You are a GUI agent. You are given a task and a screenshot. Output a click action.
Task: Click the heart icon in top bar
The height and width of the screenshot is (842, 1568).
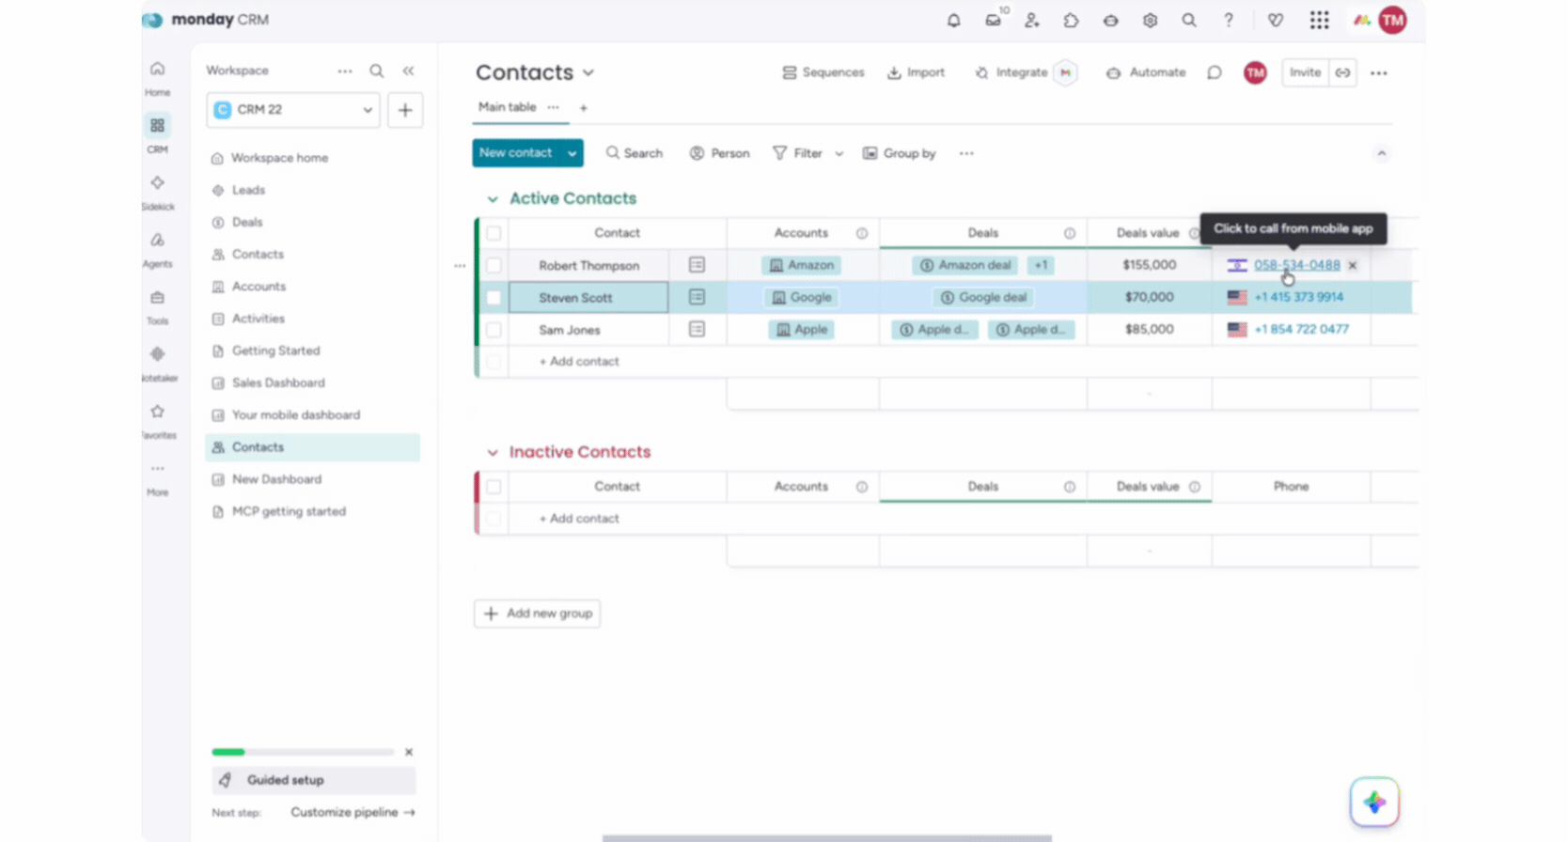click(1276, 20)
